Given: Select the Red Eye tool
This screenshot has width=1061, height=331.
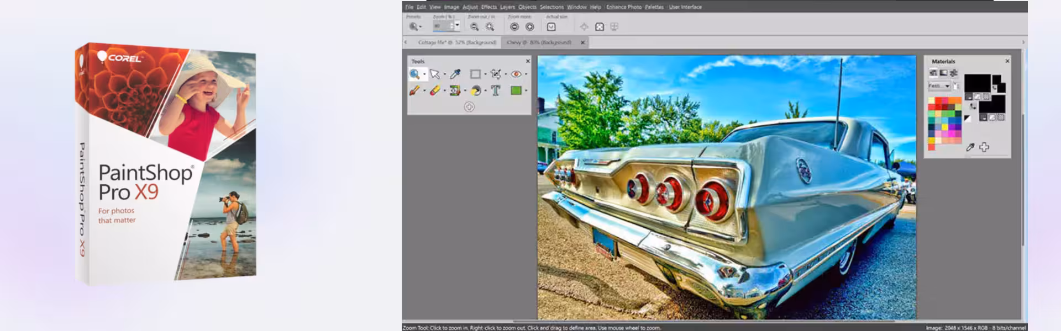Looking at the screenshot, I should click(516, 74).
